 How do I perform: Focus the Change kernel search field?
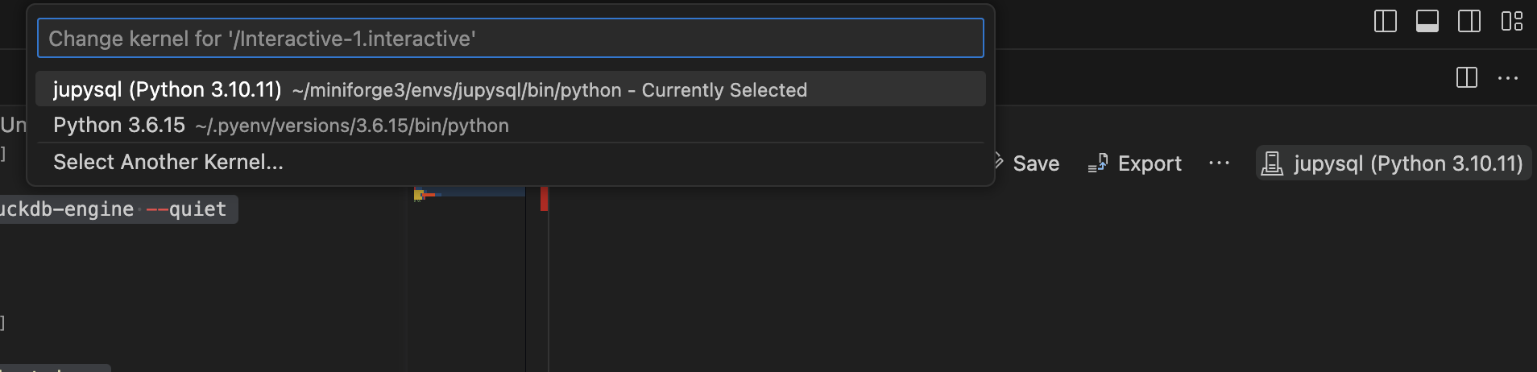pyautogui.click(x=510, y=39)
